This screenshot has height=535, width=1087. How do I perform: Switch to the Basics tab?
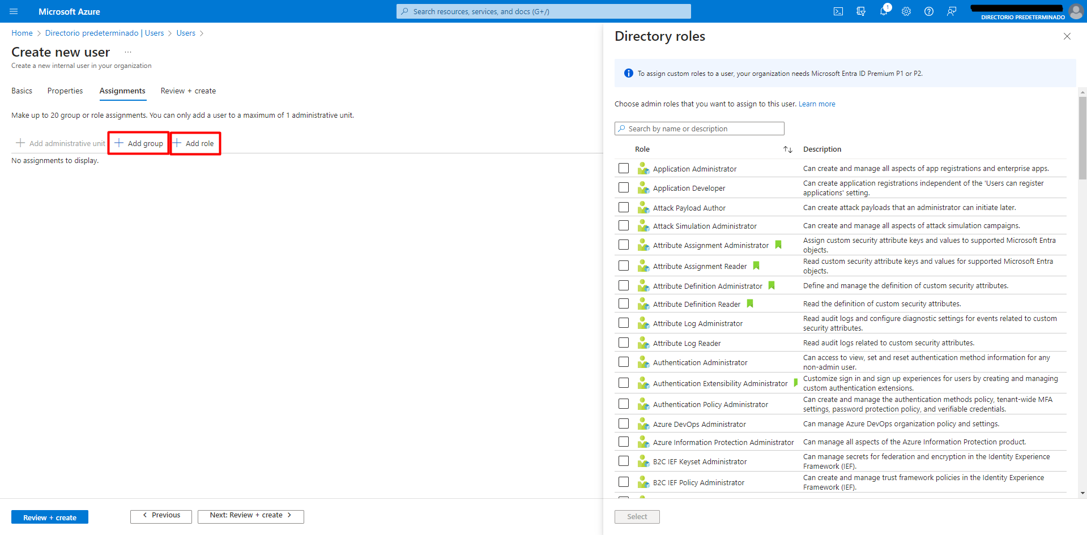(22, 91)
